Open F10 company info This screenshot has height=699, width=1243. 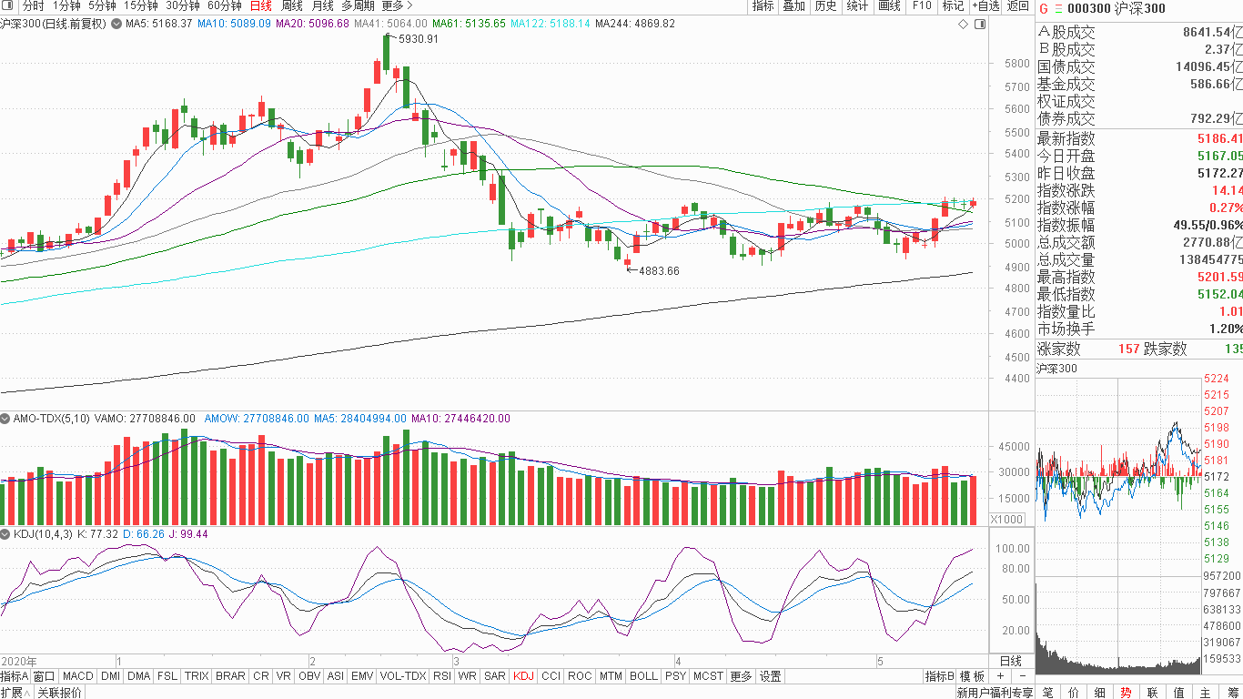922,5
